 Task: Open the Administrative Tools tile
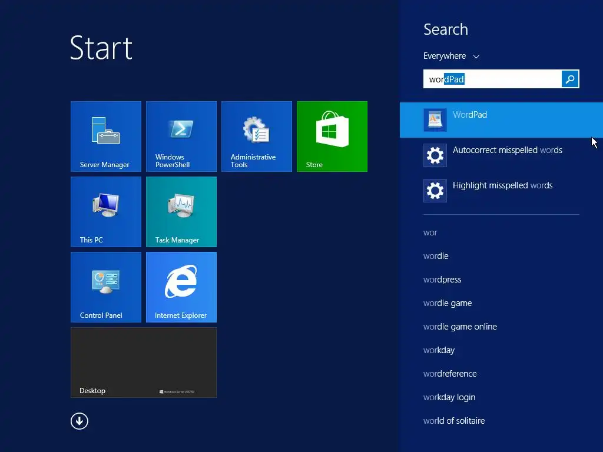coord(257,137)
